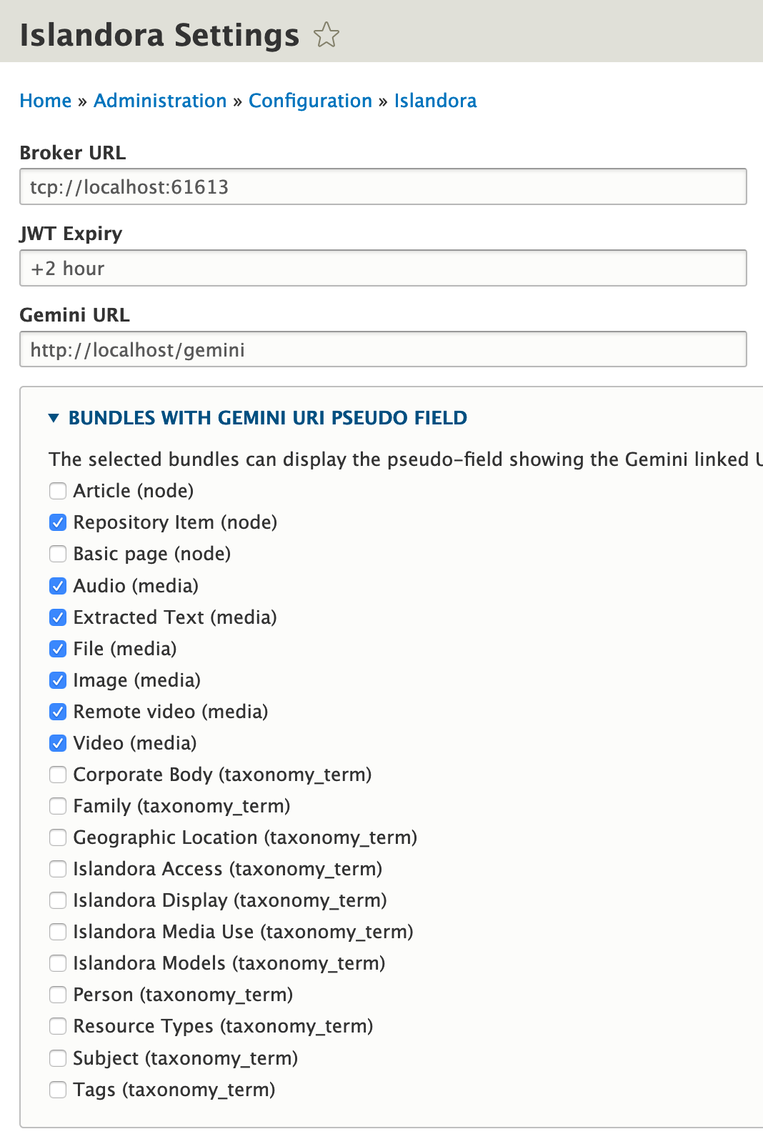
Task: Disable the Audio (media) bundle
Action: 57,586
